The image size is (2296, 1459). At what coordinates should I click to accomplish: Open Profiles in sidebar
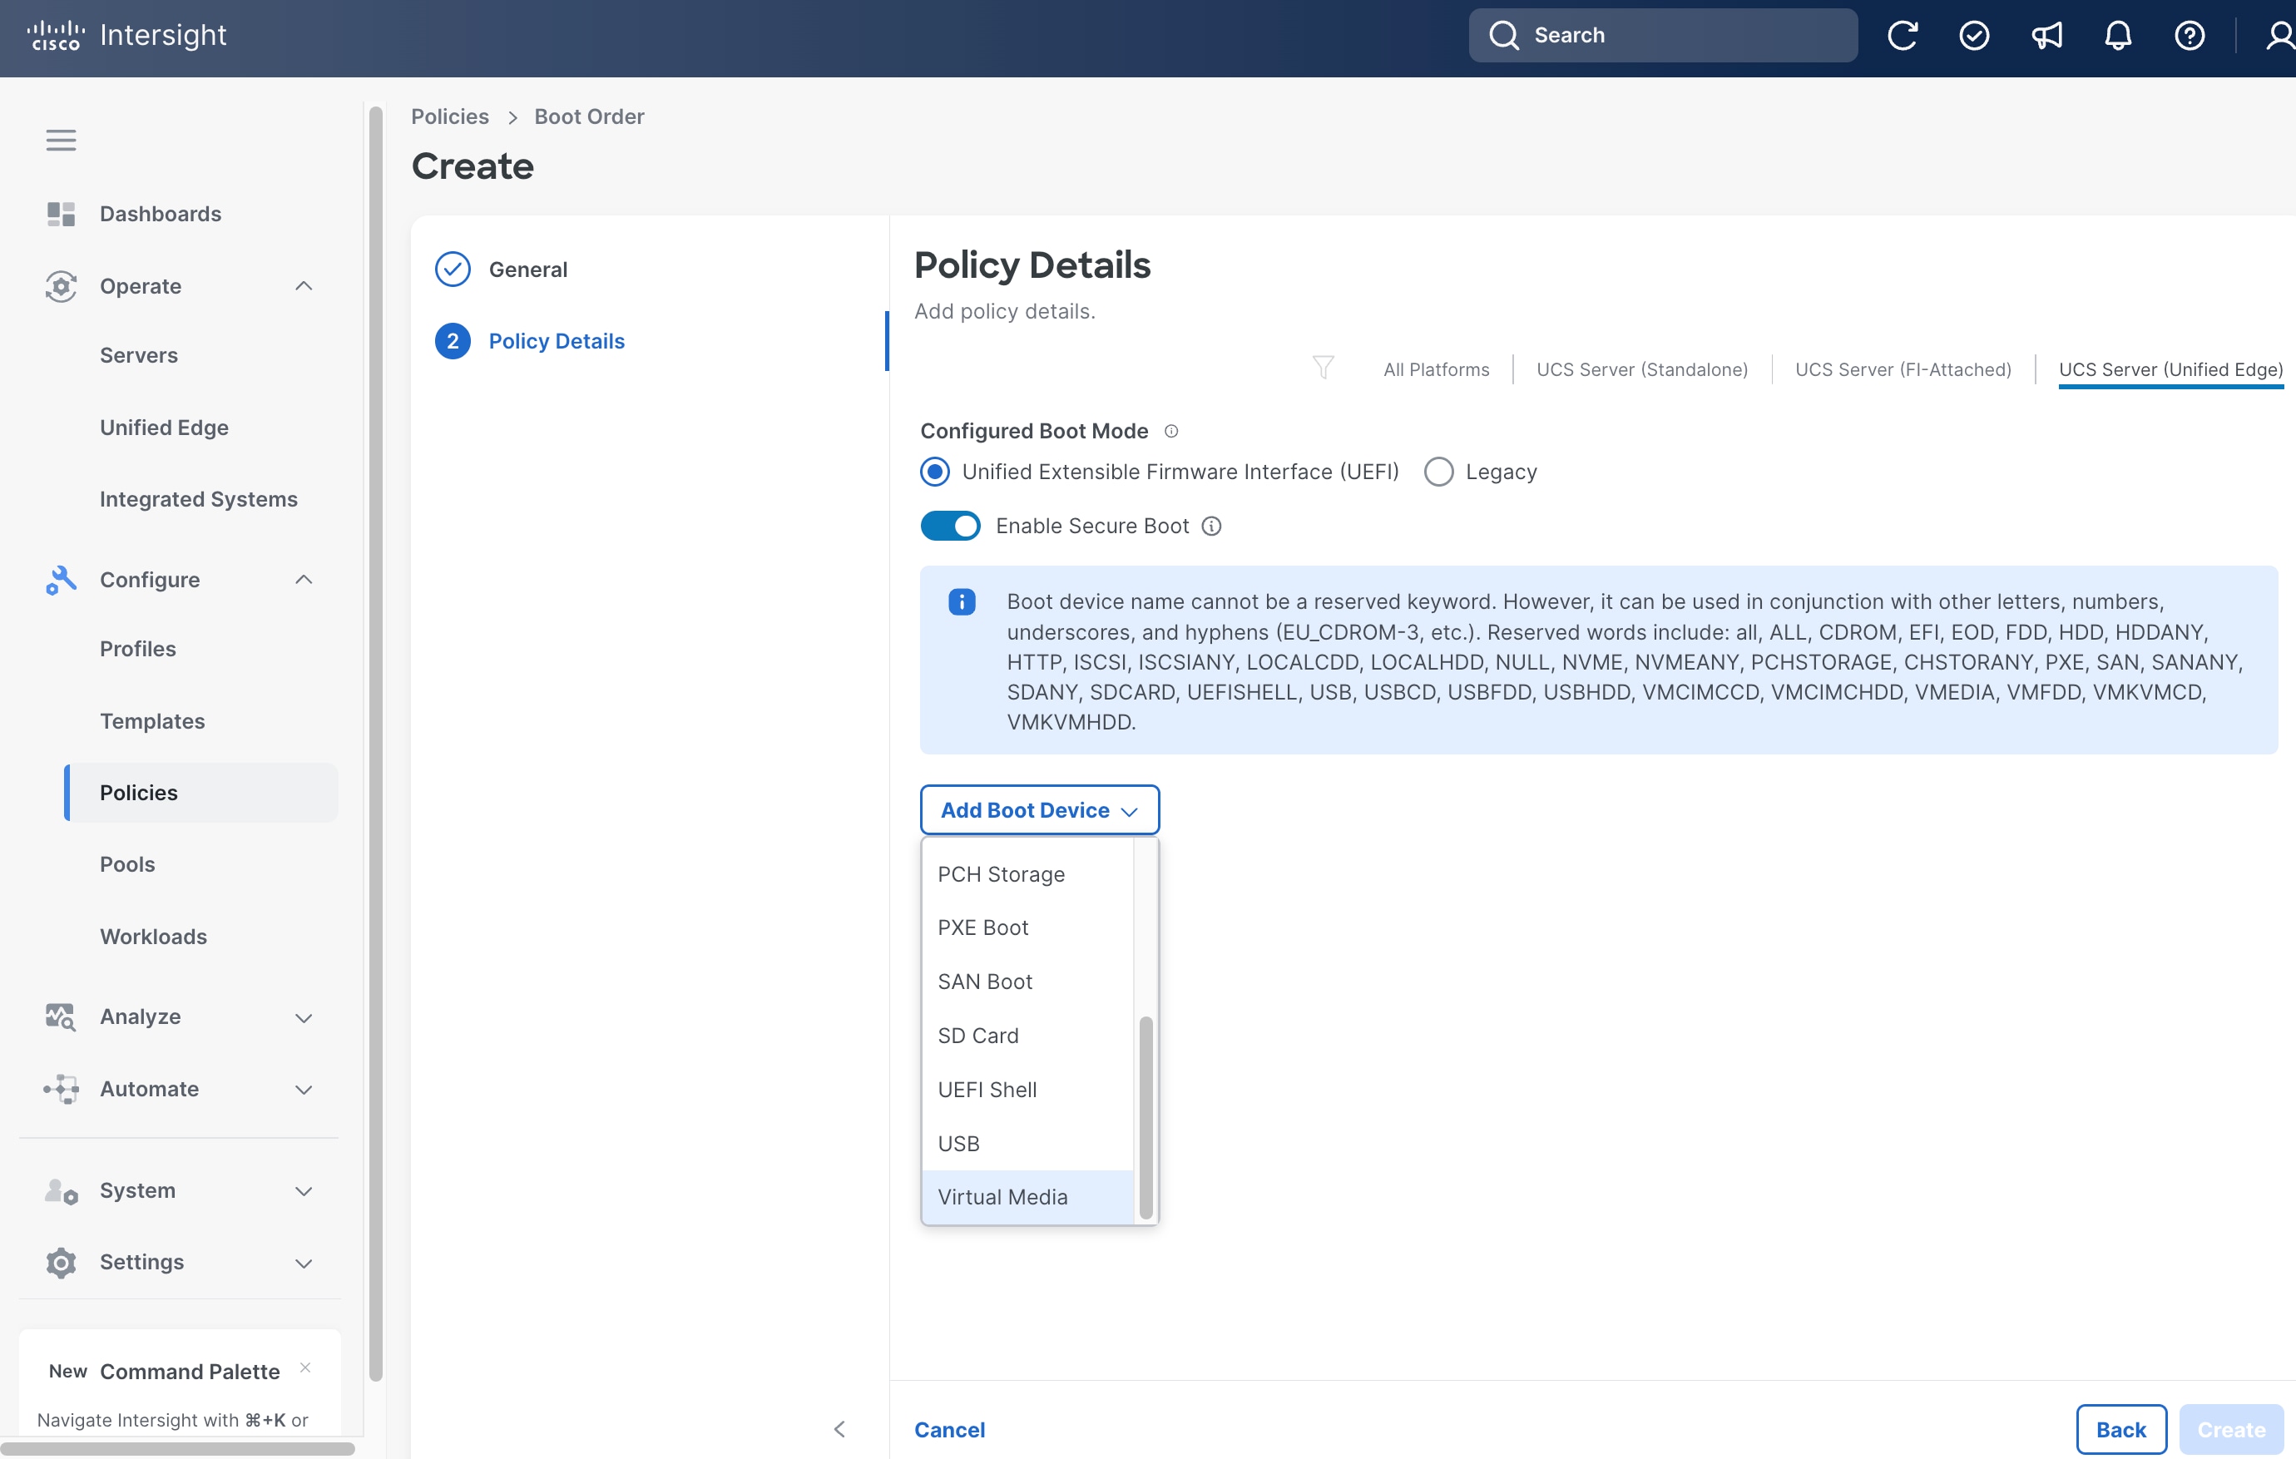coord(138,649)
